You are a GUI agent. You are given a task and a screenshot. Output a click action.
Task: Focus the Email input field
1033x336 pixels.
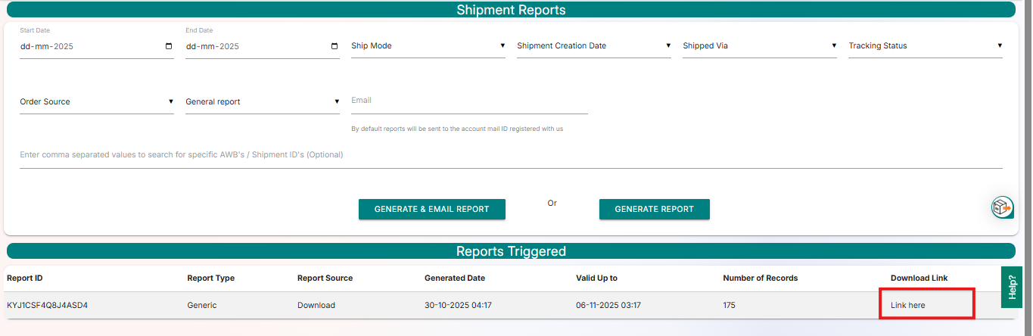click(x=469, y=101)
